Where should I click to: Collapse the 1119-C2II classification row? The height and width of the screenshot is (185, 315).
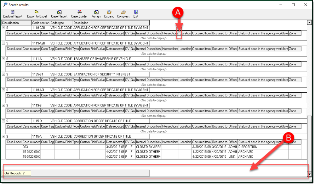coord(3,28)
